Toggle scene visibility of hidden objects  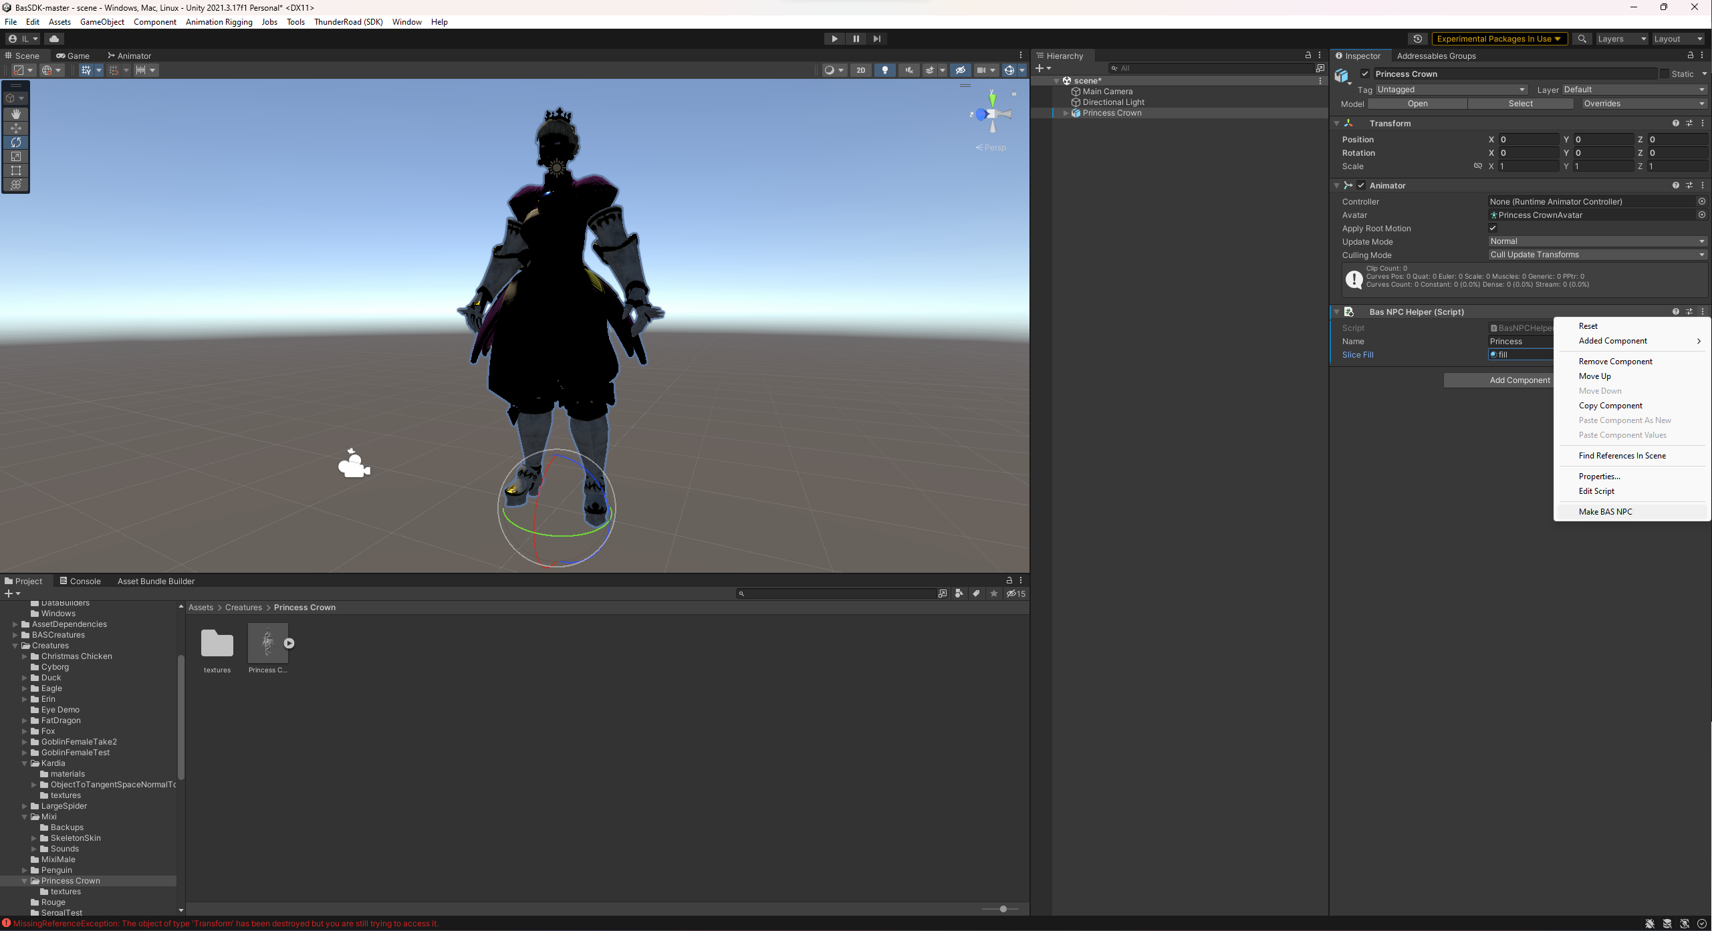pyautogui.click(x=961, y=70)
